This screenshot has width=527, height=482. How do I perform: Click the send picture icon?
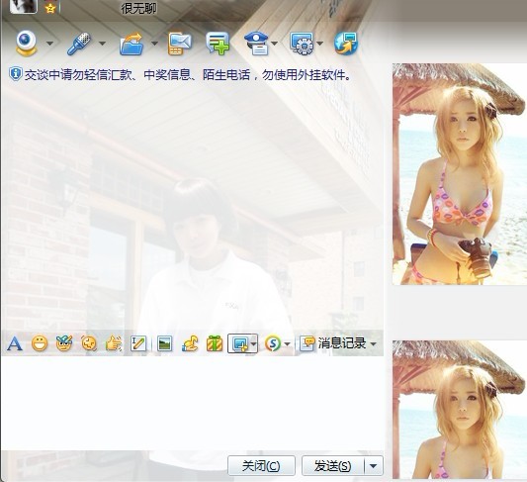pos(164,343)
